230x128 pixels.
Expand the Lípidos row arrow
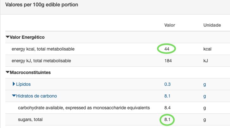pos(14,84)
